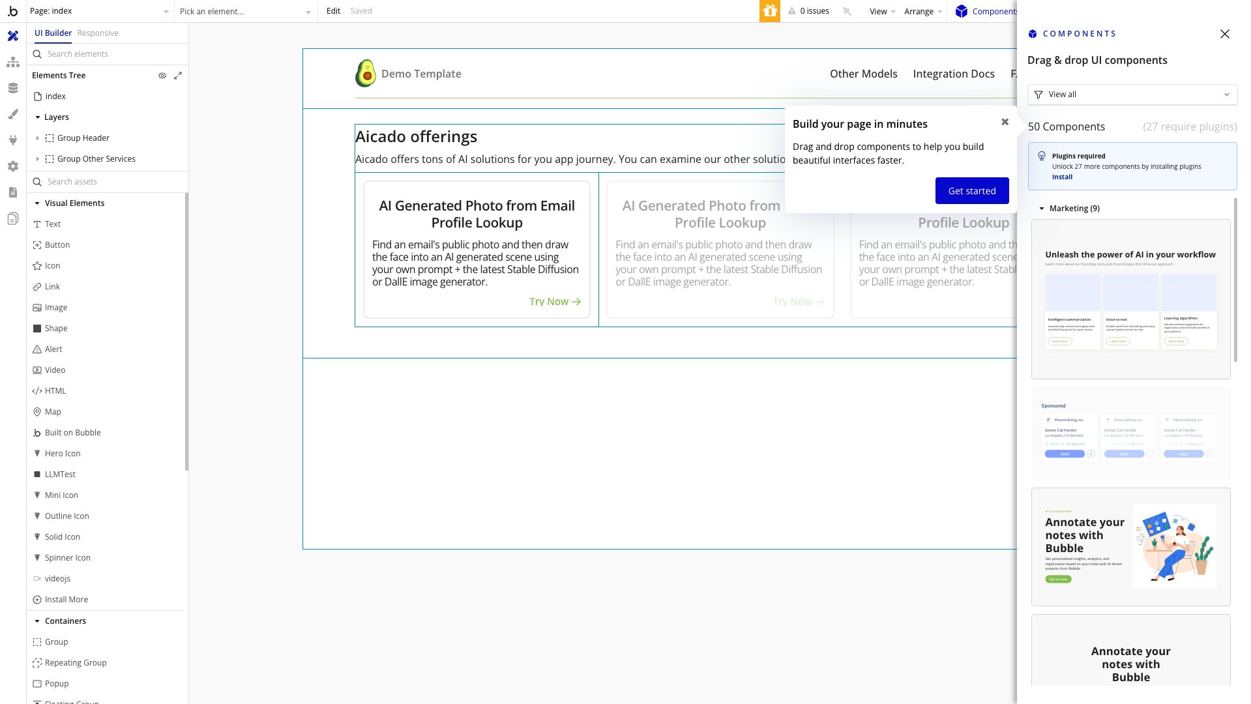Open the Plugins tab (plug icon)
Viewport: 1251px width, 704px height.
click(x=13, y=139)
